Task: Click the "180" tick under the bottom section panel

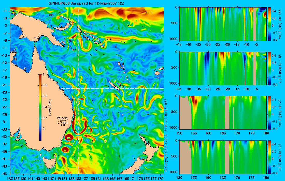Action: pyautogui.click(x=266, y=178)
